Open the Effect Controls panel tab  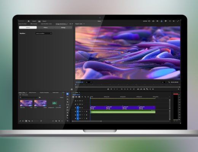tap(34, 24)
